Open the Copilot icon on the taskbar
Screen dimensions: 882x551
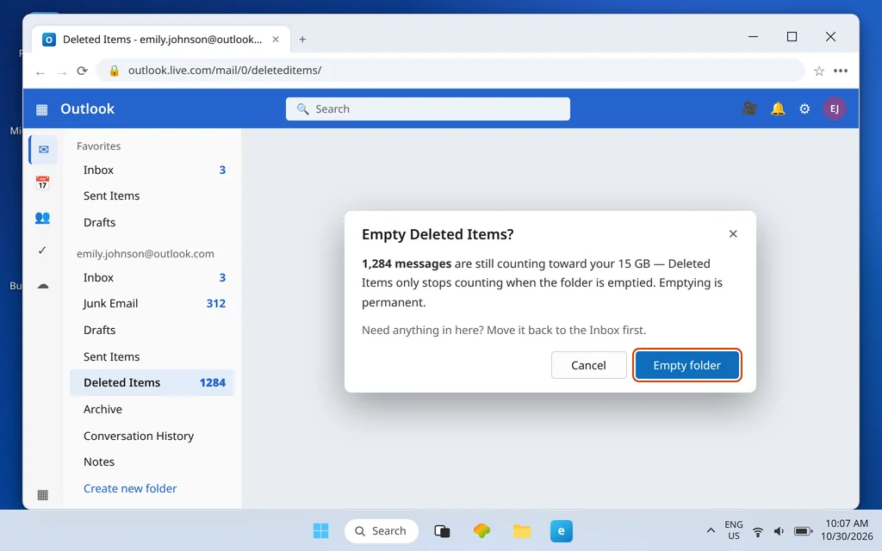pos(481,530)
